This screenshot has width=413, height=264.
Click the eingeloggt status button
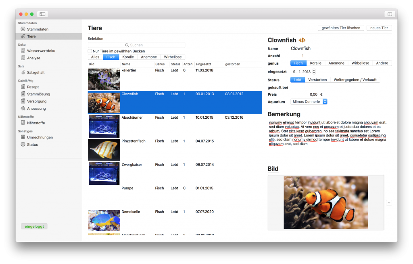pyautogui.click(x=34, y=226)
